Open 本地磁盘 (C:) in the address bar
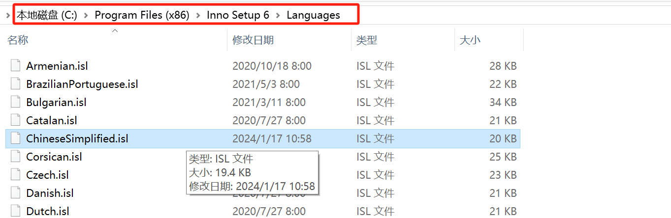The image size is (671, 218). pyautogui.click(x=47, y=15)
